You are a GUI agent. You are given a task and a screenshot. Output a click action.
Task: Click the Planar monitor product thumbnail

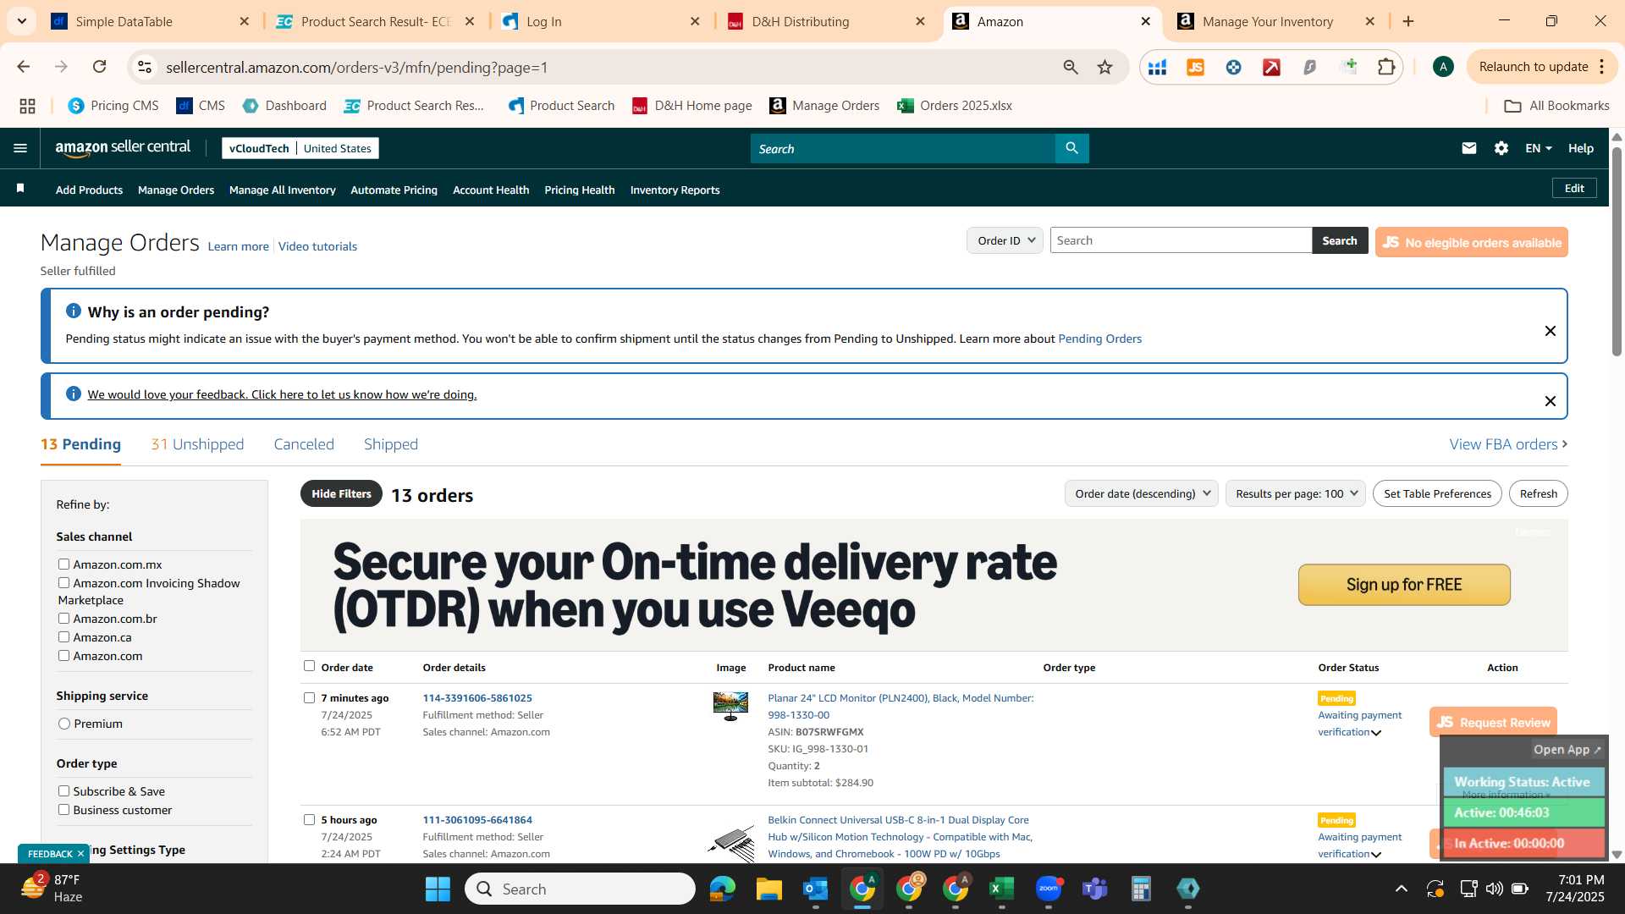pos(730,706)
